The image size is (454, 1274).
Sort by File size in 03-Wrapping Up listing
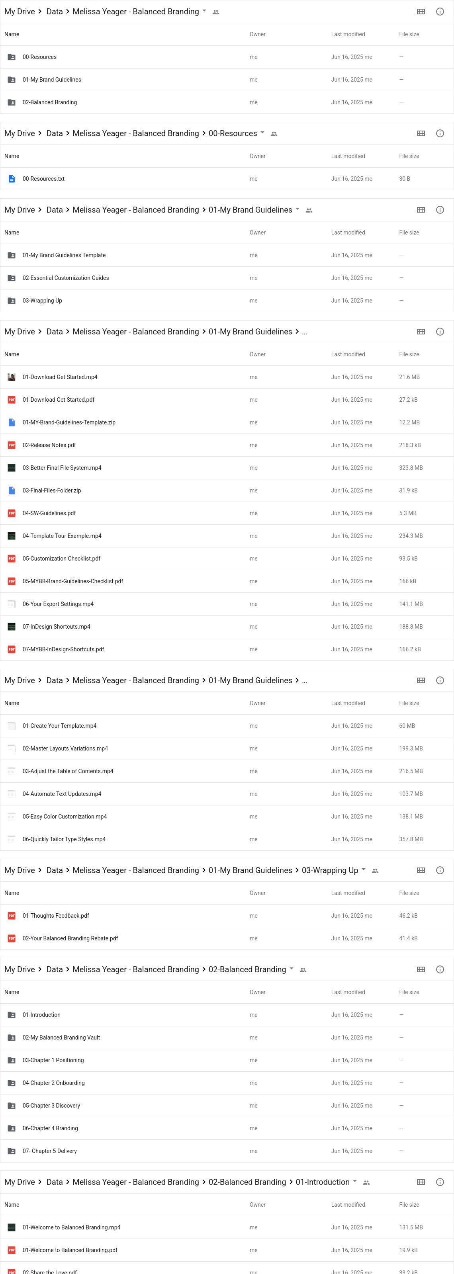click(409, 893)
